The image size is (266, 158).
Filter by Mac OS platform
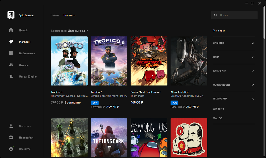coord(218,118)
